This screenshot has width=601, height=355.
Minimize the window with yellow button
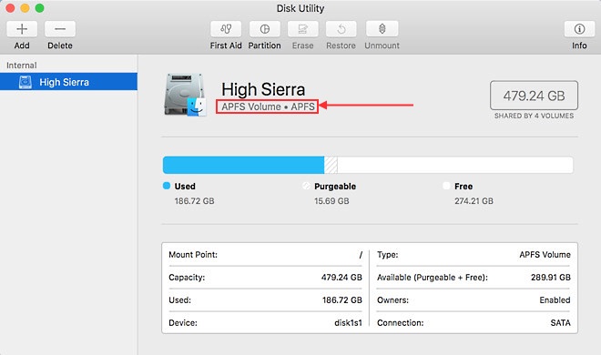coord(25,8)
